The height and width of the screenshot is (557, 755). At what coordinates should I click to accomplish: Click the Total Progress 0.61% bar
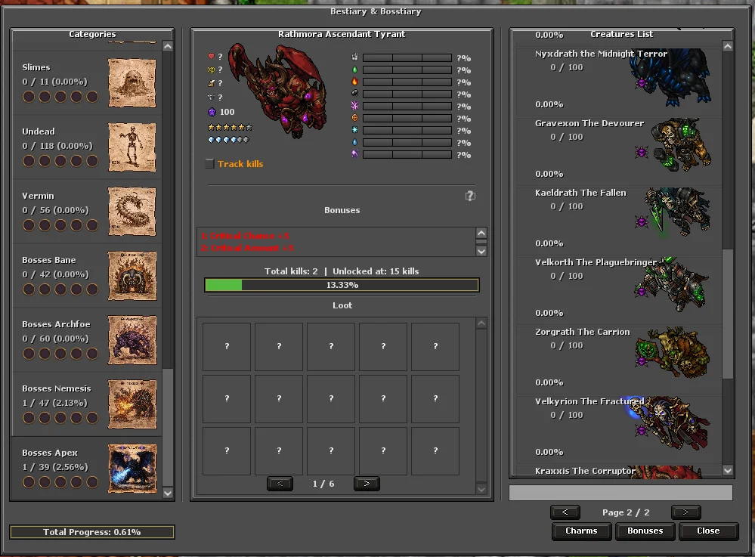(x=92, y=532)
